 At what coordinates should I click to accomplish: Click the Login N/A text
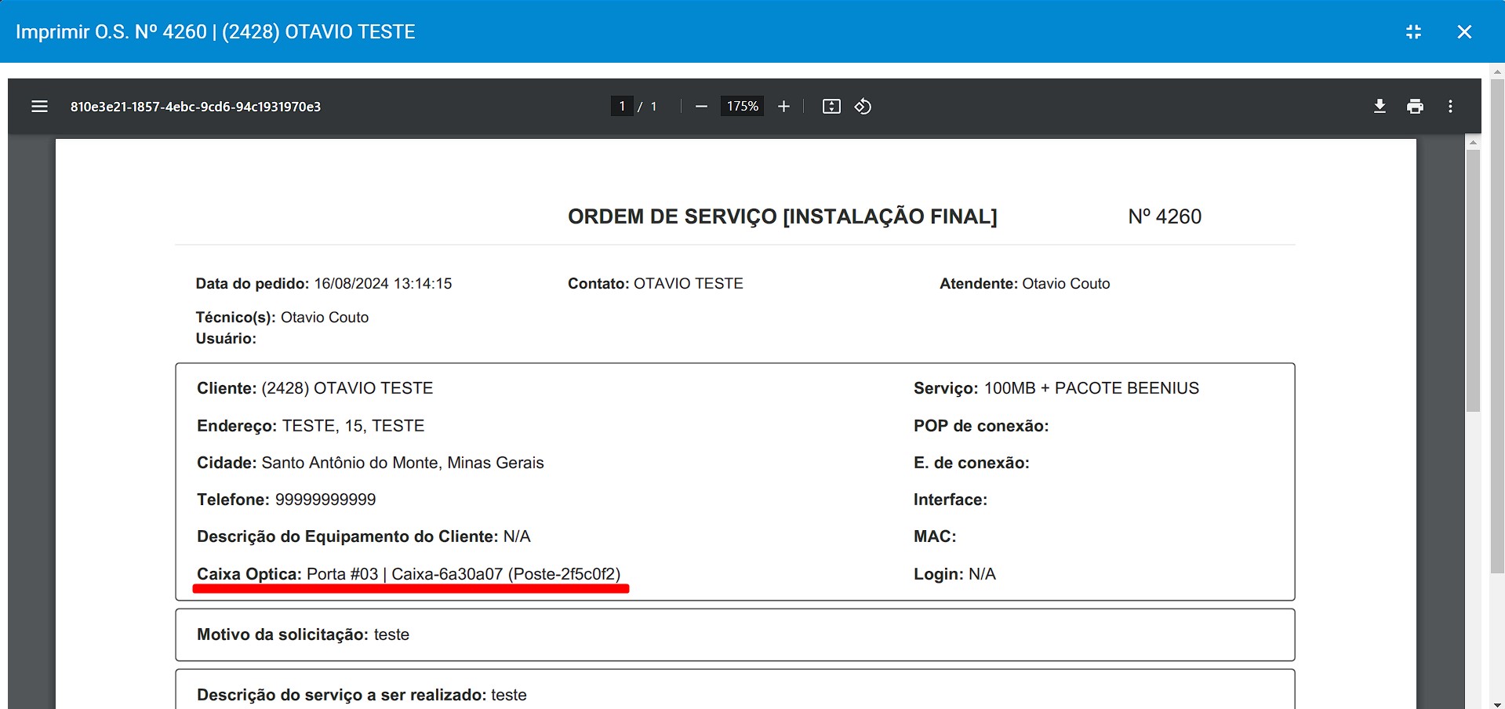click(954, 574)
